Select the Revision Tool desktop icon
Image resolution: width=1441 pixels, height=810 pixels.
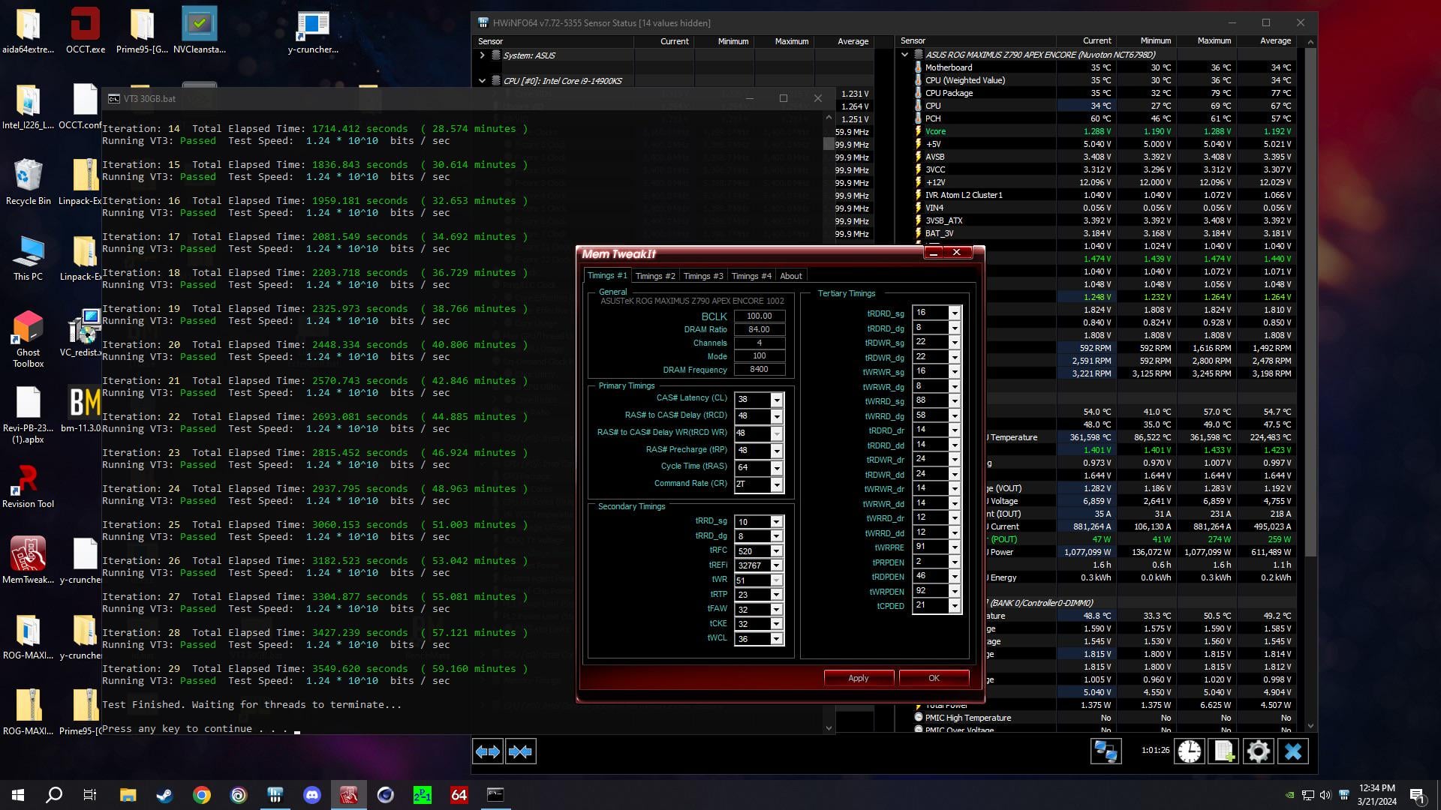pos(29,484)
